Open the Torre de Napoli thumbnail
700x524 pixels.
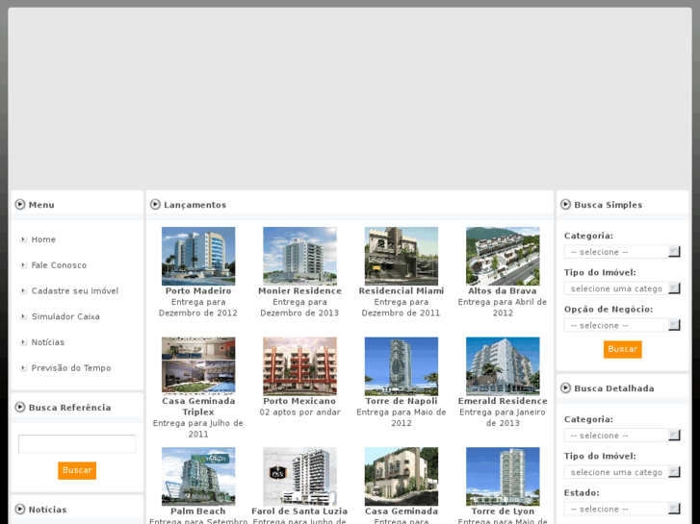click(401, 366)
